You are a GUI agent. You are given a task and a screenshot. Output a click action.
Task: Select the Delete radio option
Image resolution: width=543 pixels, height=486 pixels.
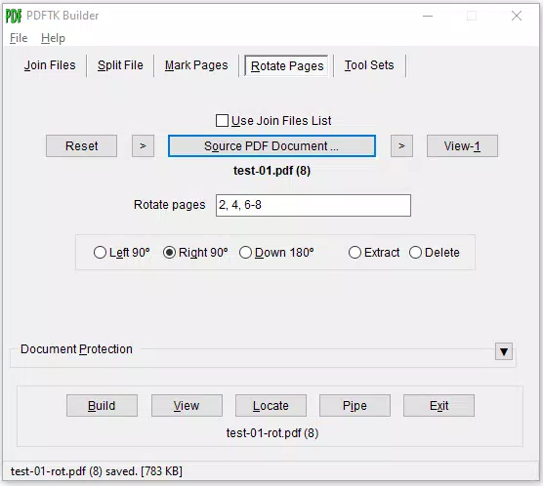435,253
